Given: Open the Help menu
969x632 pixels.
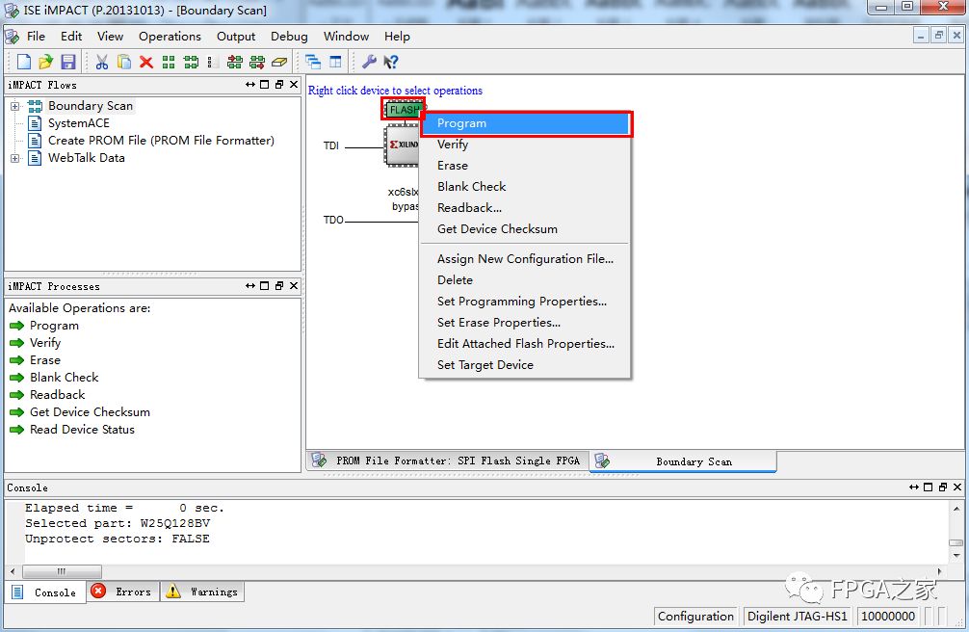Looking at the screenshot, I should (x=397, y=37).
